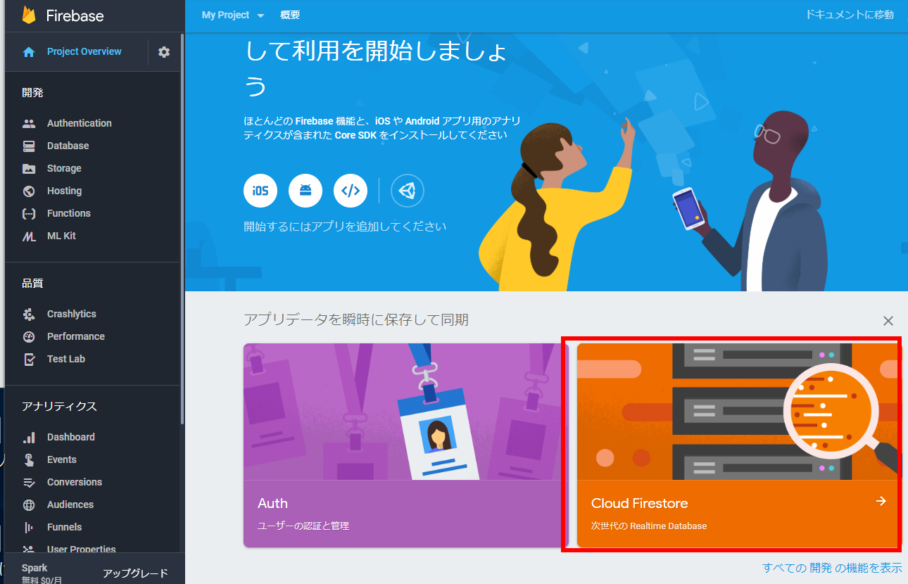Open Audiences page
This screenshot has width=908, height=584.
[x=70, y=504]
